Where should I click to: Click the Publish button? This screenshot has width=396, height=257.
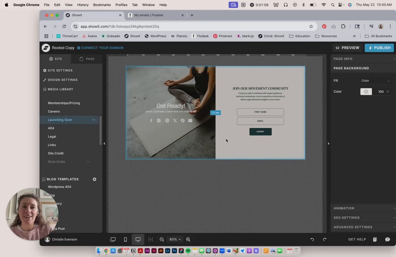point(379,48)
